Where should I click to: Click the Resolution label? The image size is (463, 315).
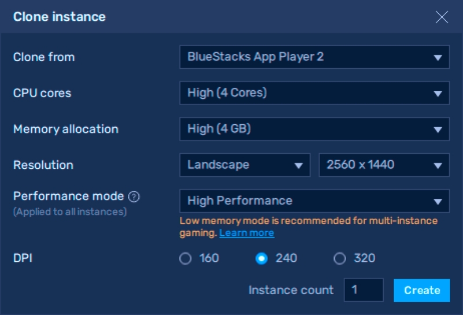(43, 165)
